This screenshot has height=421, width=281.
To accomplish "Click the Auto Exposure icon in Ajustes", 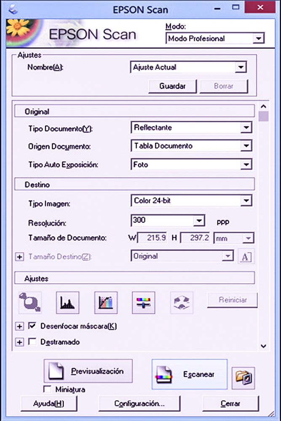I will click(30, 302).
